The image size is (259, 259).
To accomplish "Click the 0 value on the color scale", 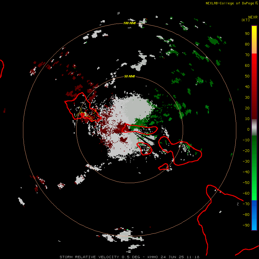I will (248, 129).
